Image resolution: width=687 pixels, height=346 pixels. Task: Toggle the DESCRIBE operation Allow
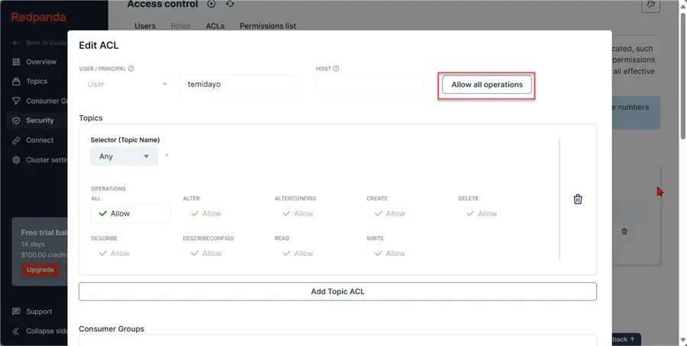click(114, 253)
